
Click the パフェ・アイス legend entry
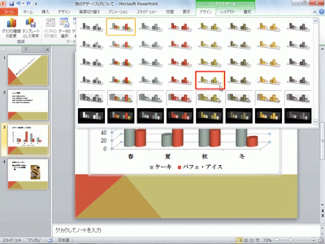200,167
